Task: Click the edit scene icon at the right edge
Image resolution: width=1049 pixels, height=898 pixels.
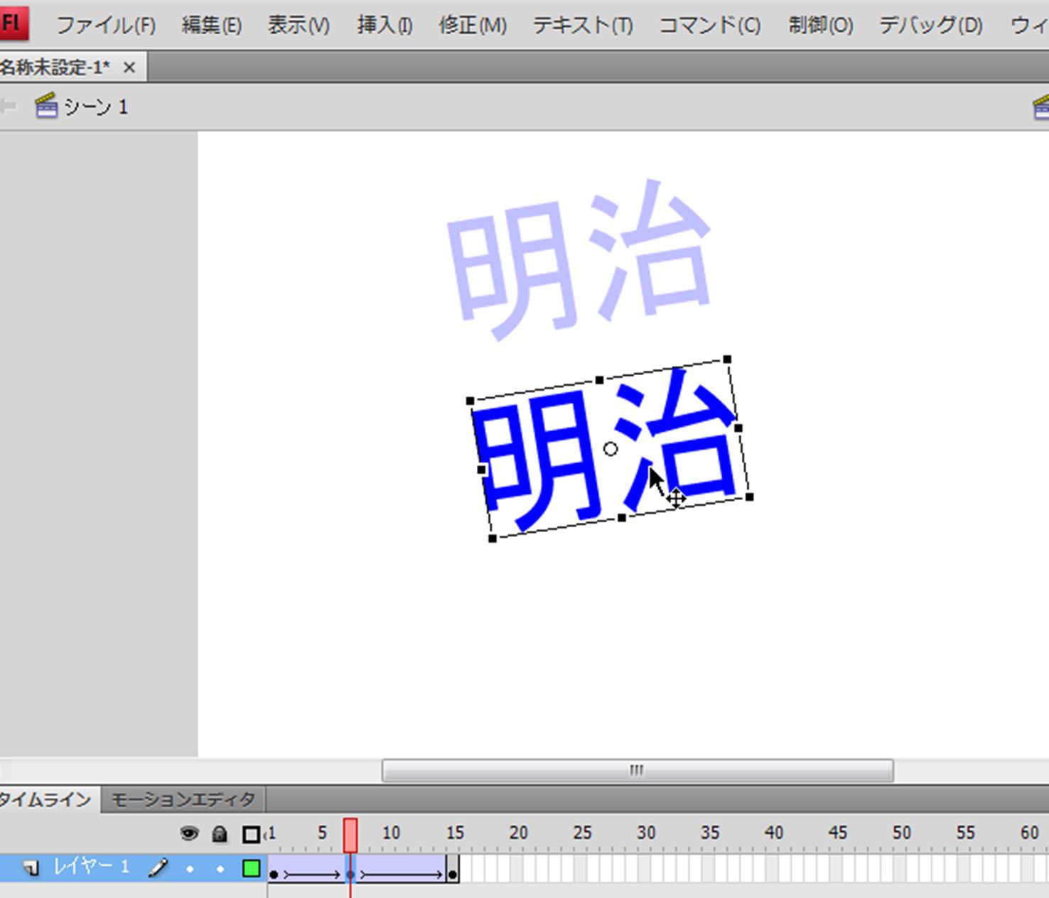Action: (1041, 108)
